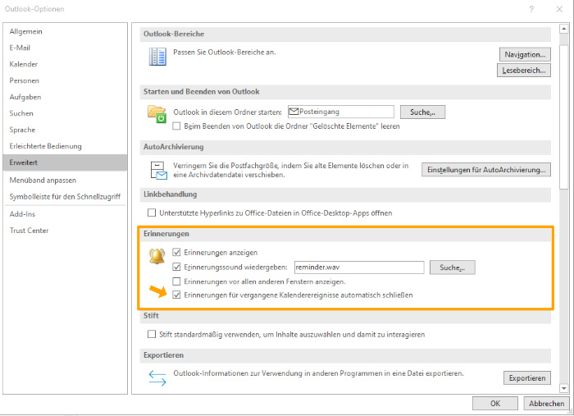Disable the 'Erinnerungssound wiedergeben' checkbox
Screen dimensions: 574x416
point(176,267)
